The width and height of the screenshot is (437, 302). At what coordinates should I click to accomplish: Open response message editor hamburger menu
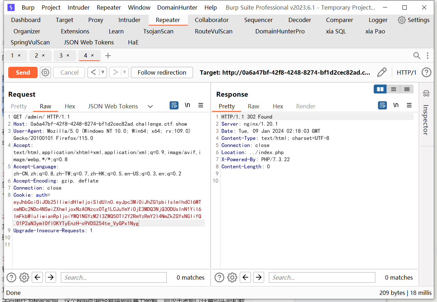point(409,106)
